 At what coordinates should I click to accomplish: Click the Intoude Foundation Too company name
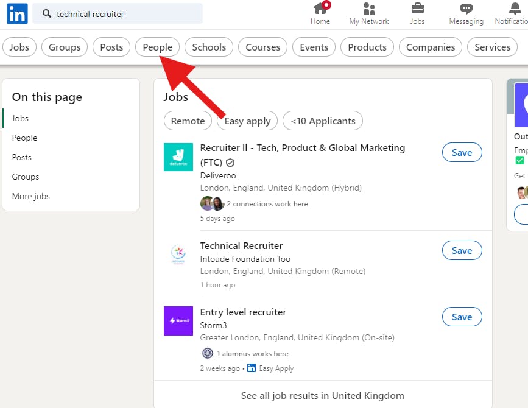pos(245,259)
